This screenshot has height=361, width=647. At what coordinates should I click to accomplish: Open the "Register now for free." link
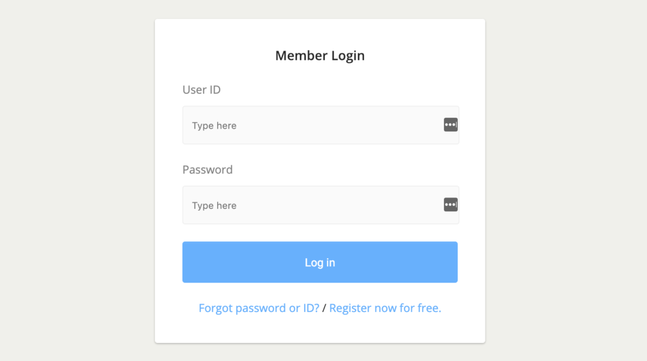coord(385,308)
